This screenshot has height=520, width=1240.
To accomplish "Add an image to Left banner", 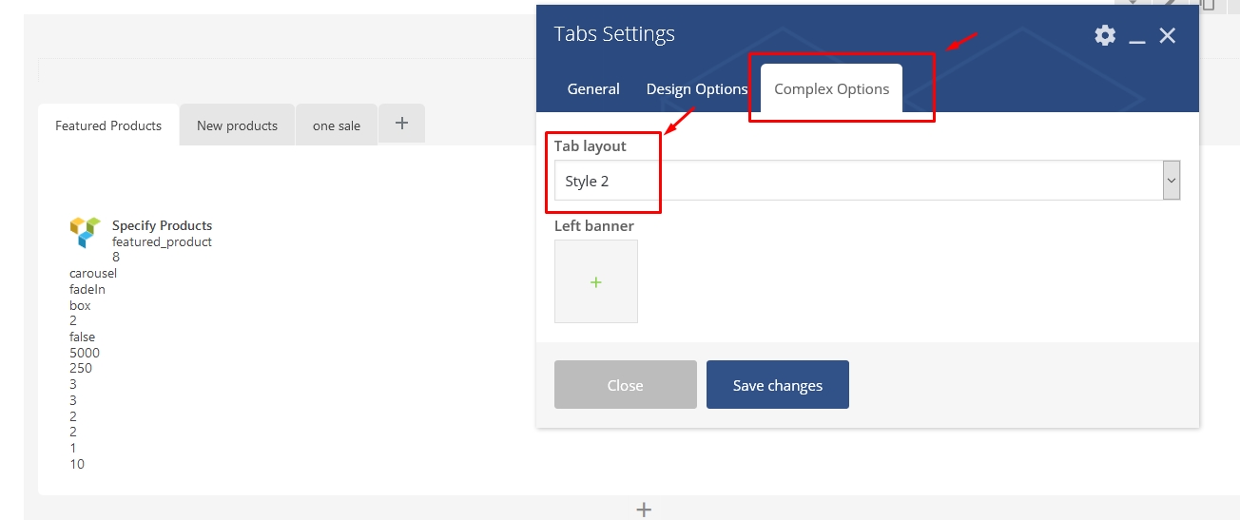I will [596, 281].
